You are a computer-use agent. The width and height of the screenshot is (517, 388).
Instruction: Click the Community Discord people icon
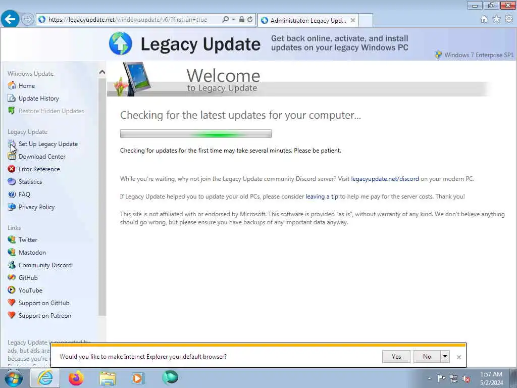coord(12,265)
